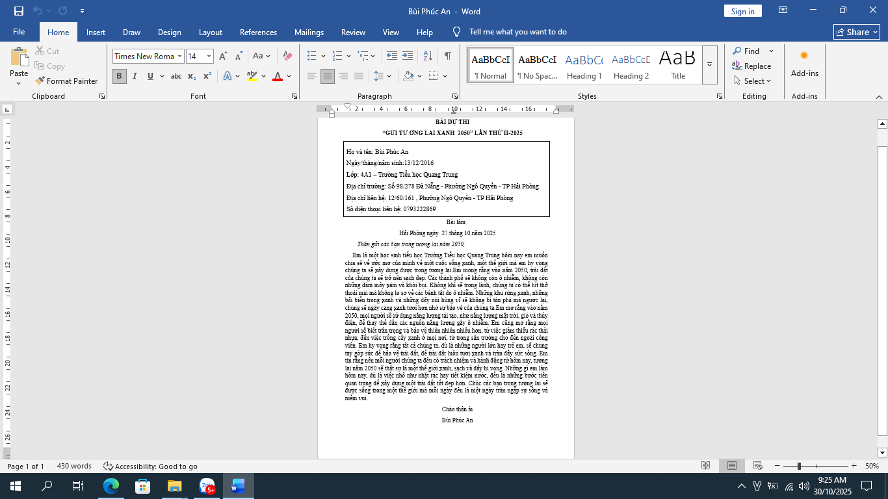Viewport: 888px width, 499px height.
Task: Go to the References tab
Action: pos(258,32)
